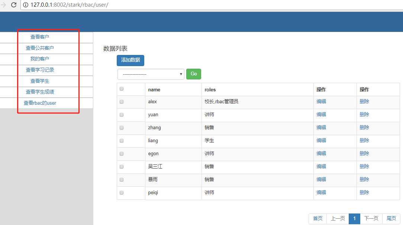The width and height of the screenshot is (403, 225).
Task: Go to 首页 in pagination
Action: pyautogui.click(x=317, y=219)
